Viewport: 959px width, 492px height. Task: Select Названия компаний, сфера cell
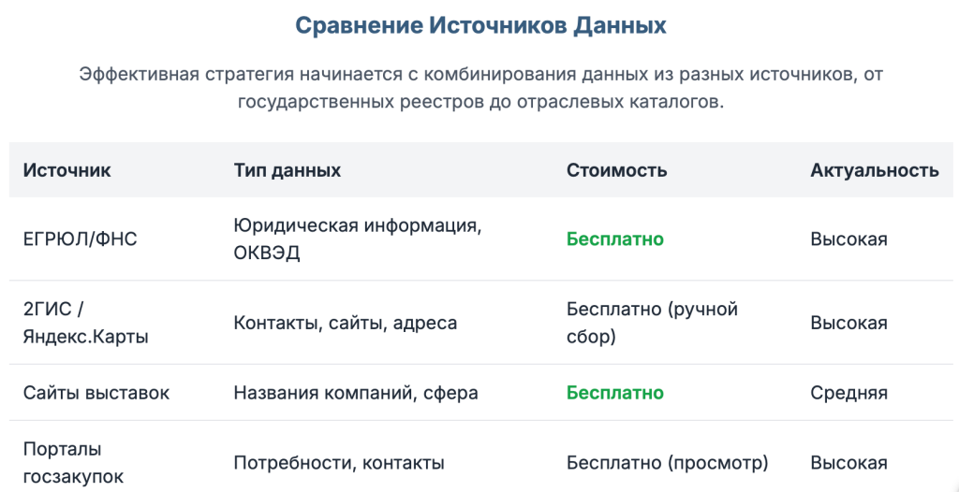click(356, 392)
